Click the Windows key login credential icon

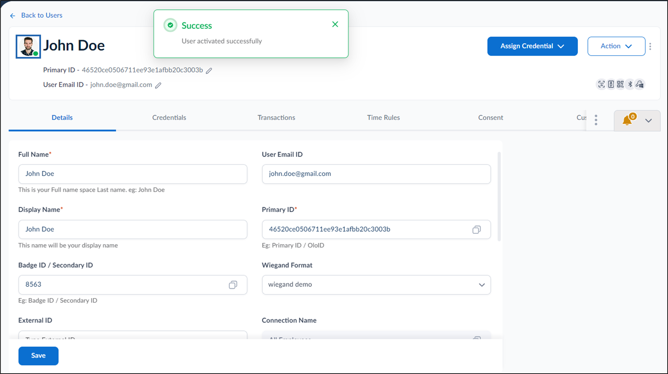pyautogui.click(x=640, y=84)
